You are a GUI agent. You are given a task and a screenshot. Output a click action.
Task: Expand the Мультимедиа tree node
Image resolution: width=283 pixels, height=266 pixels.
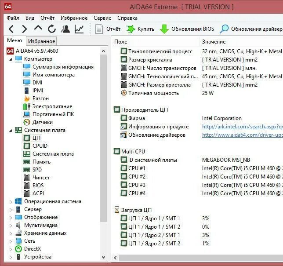click(11, 226)
